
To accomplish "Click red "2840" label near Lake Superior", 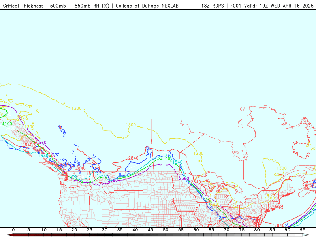I will pyautogui.click(x=196, y=182).
